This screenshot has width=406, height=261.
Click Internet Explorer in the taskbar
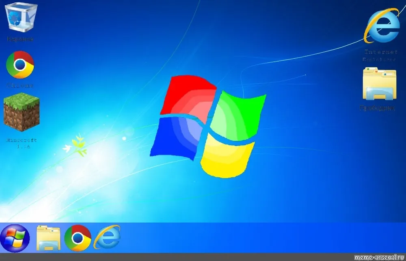(x=107, y=237)
